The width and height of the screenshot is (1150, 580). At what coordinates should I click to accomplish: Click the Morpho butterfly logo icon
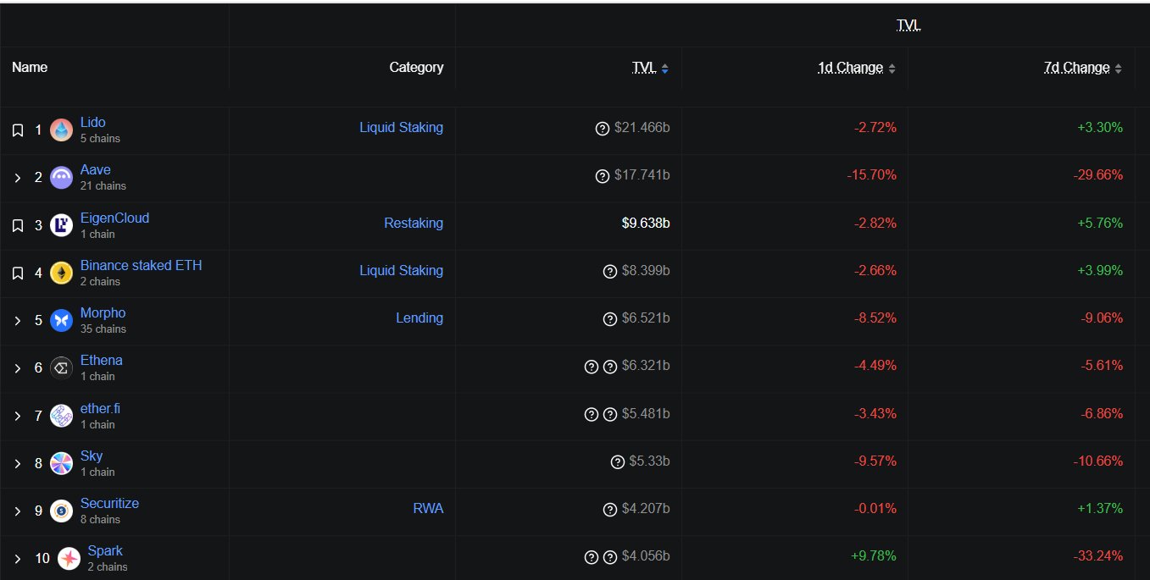[x=61, y=320]
